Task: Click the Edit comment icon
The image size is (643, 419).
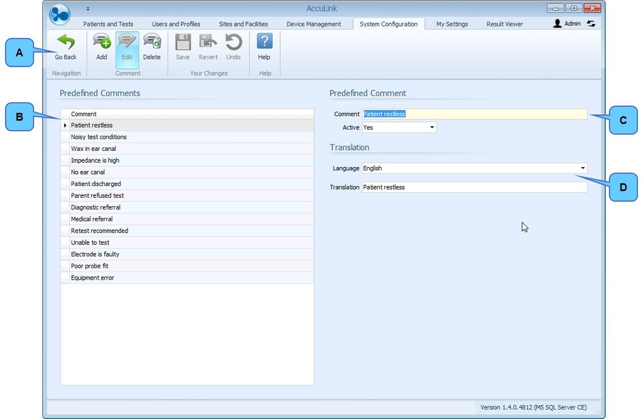Action: point(127,42)
